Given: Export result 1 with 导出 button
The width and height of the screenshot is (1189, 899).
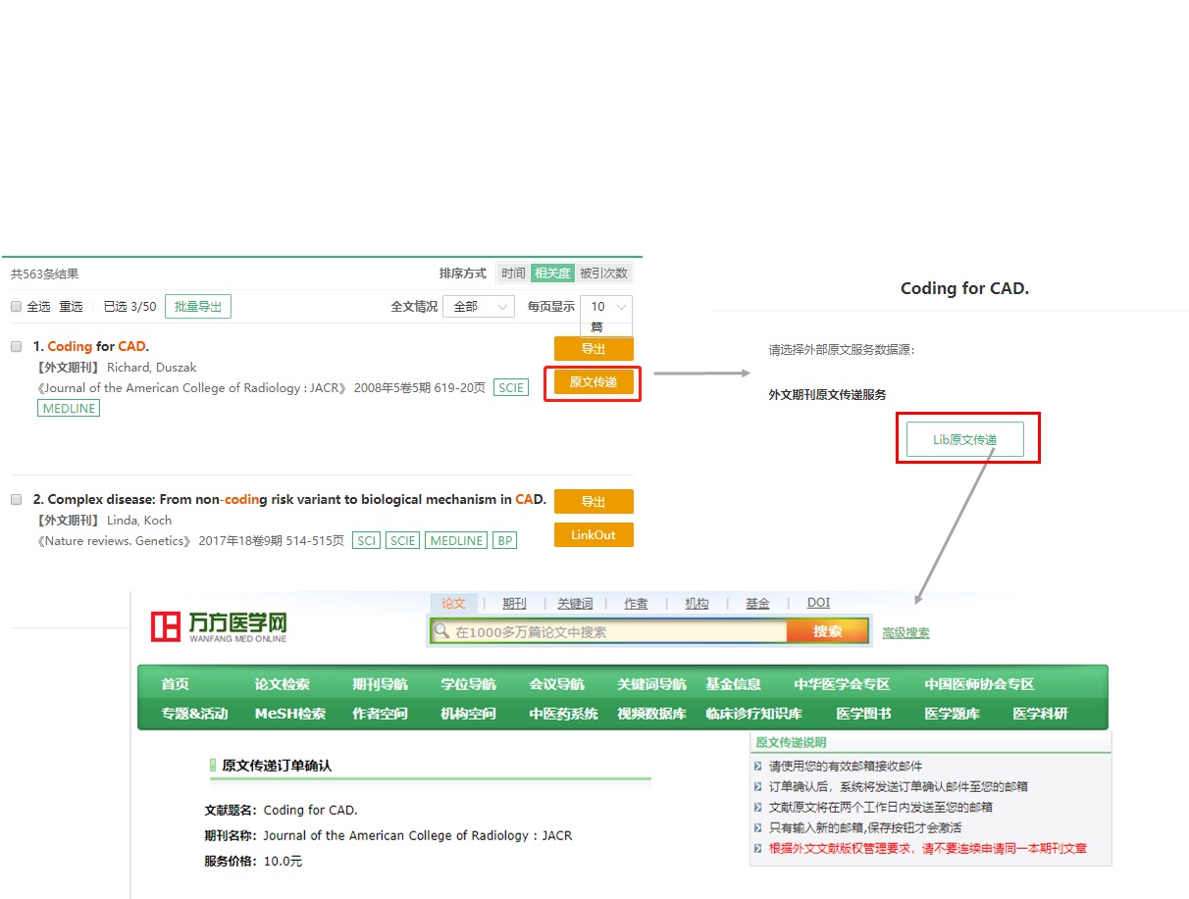Looking at the screenshot, I should point(594,349).
